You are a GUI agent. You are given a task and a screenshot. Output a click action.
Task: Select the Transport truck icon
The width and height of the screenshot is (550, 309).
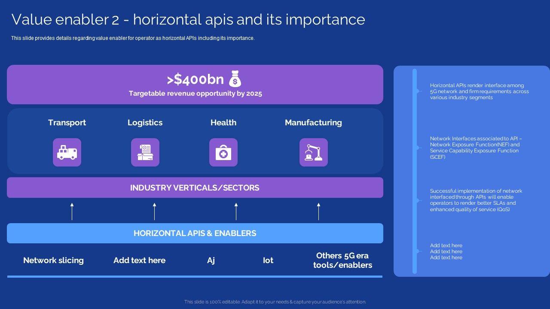click(x=67, y=152)
